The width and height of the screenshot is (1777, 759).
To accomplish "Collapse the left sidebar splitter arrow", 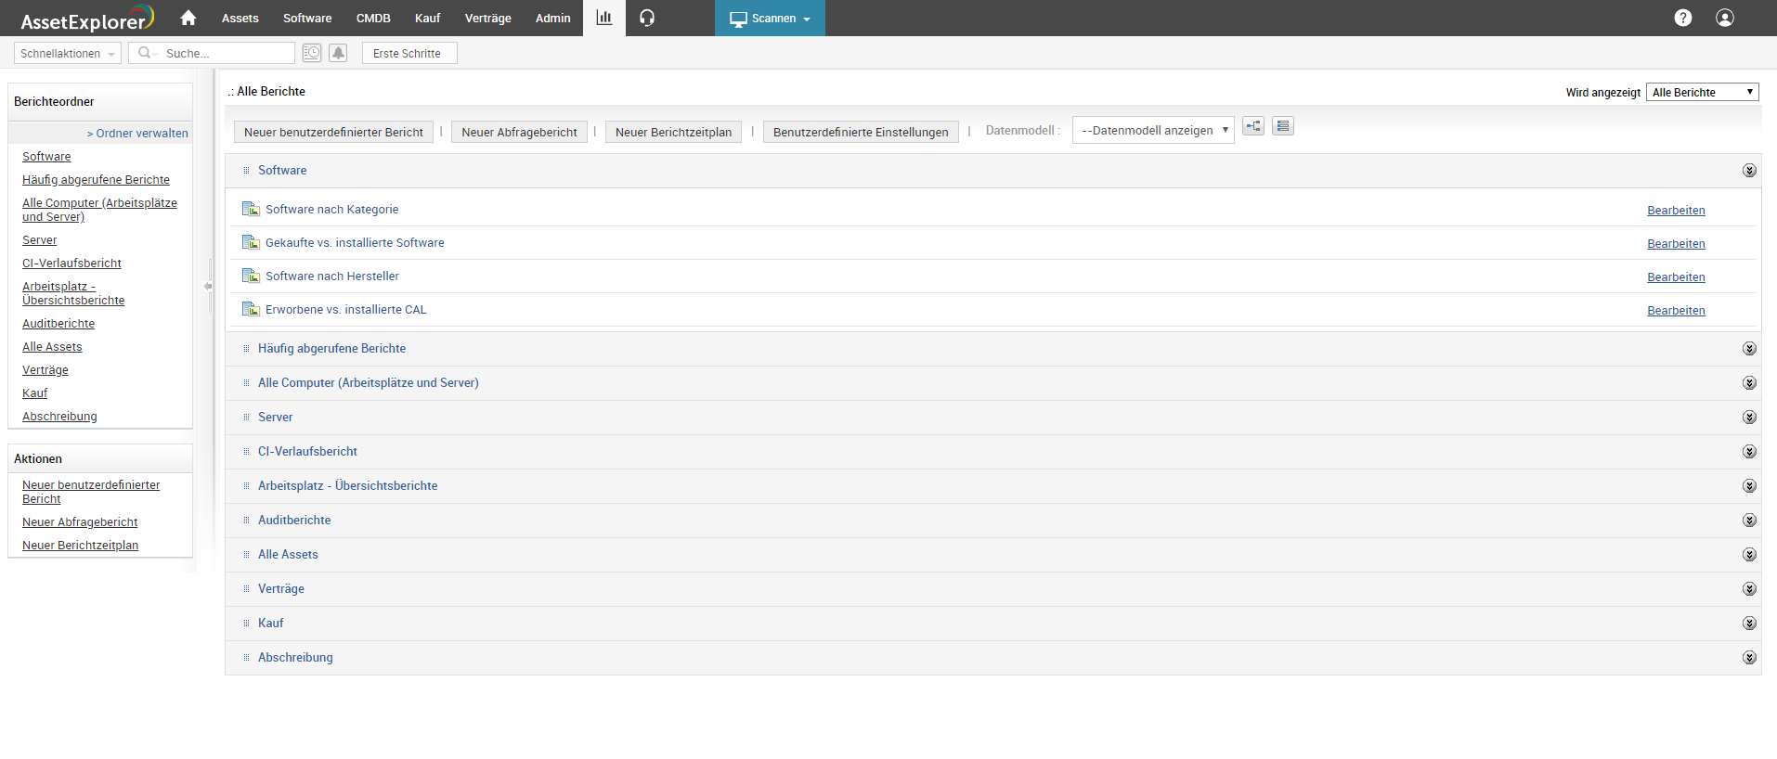I will click(208, 286).
